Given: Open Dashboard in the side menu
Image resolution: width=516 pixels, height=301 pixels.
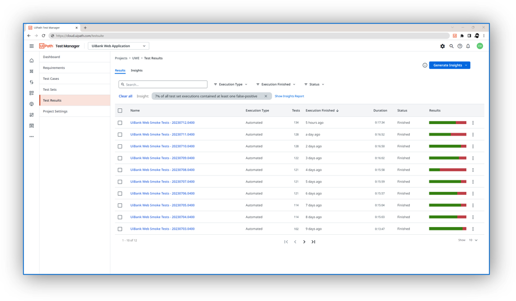Looking at the screenshot, I should click(x=75, y=57).
